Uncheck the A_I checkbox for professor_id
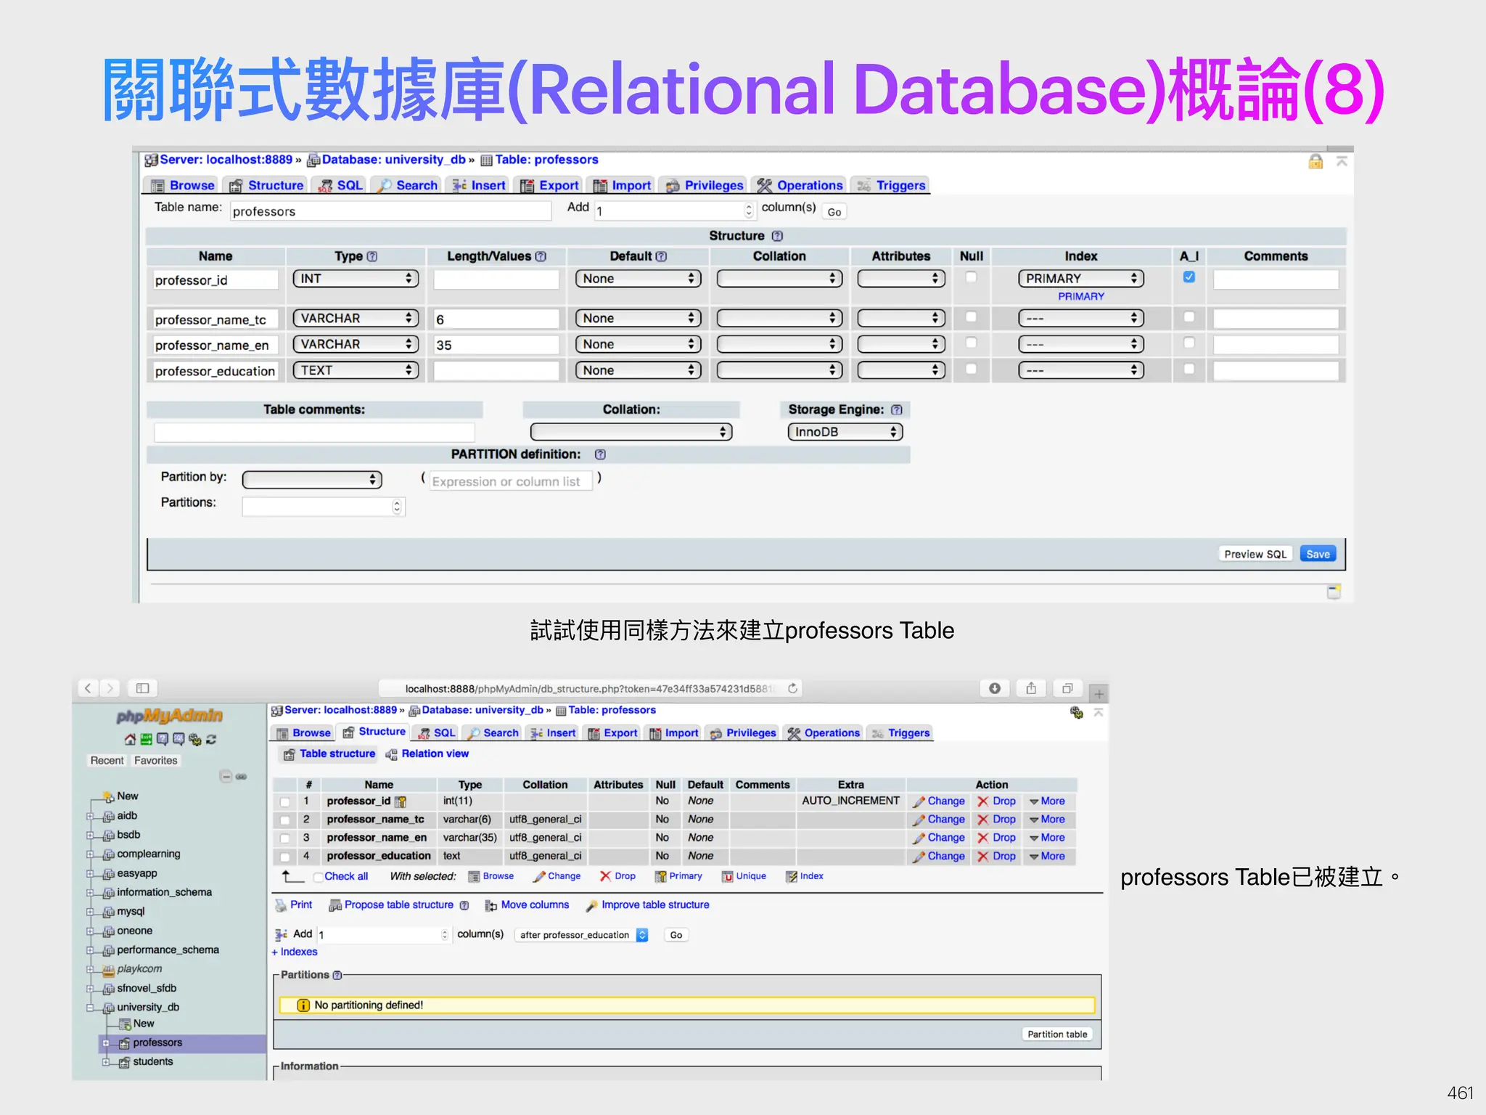Viewport: 1486px width, 1115px height. 1189,277
